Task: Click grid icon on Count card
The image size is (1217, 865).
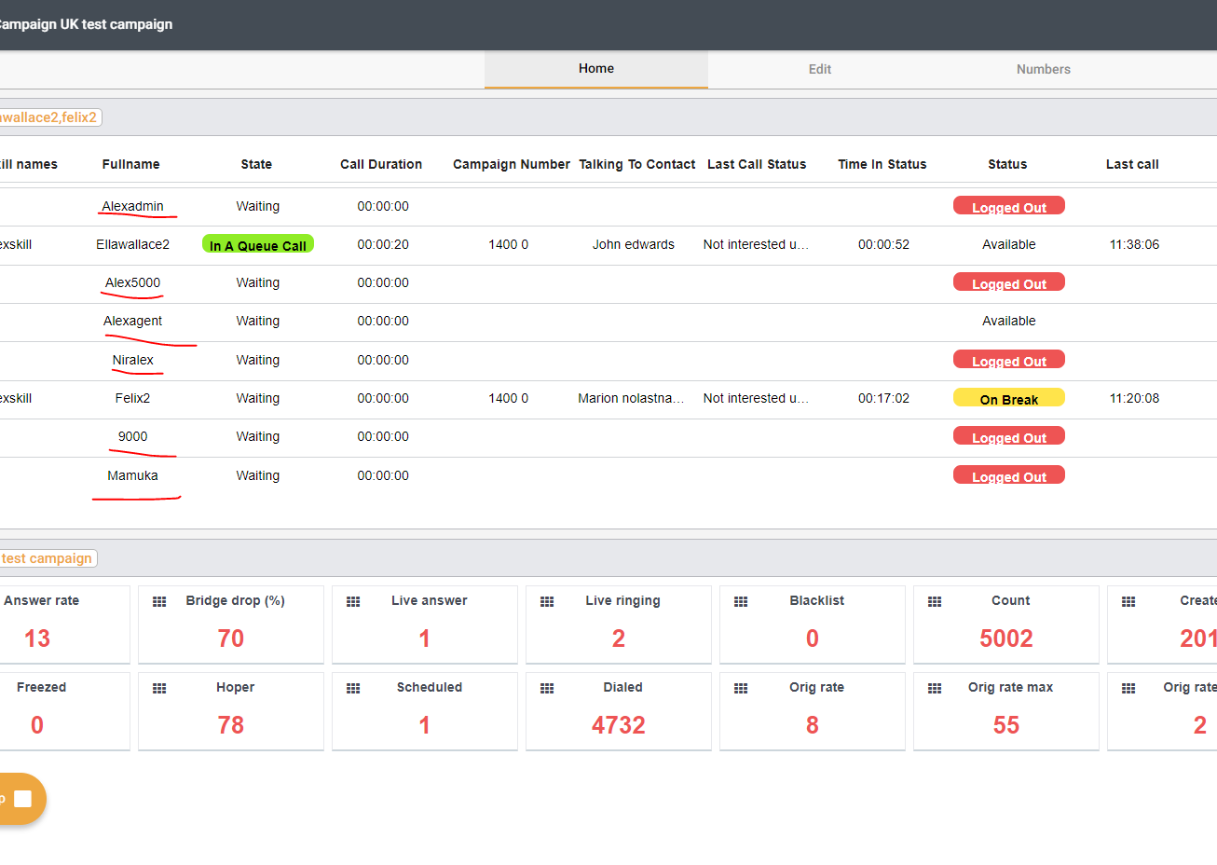Action: 935,602
